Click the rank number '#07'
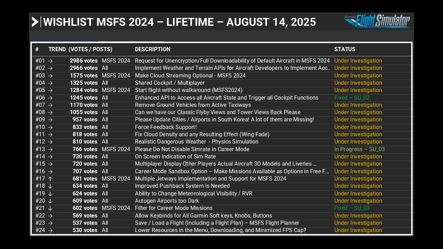The height and width of the screenshot is (249, 443). pyautogui.click(x=40, y=105)
